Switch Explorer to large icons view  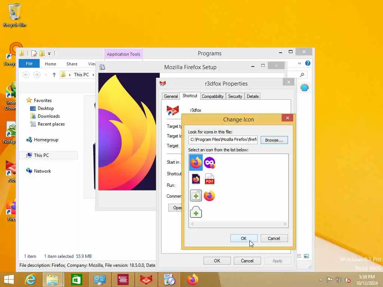(306, 256)
